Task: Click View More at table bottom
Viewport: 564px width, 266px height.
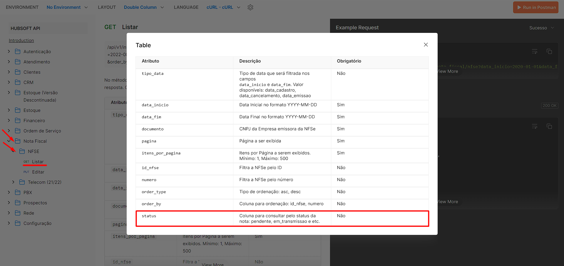Action: [x=212, y=264]
